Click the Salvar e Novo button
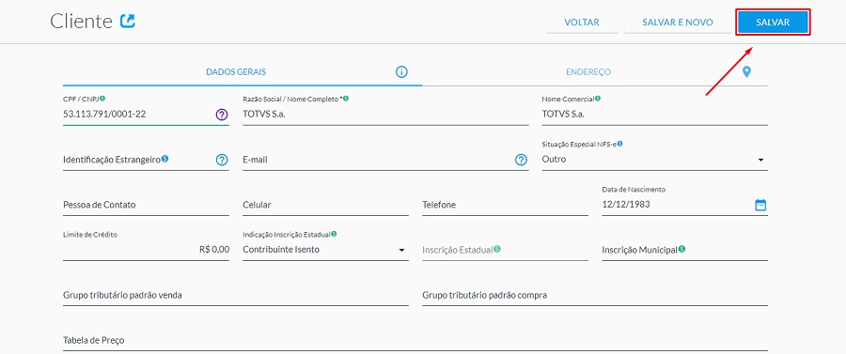The image size is (846, 354). coord(678,23)
